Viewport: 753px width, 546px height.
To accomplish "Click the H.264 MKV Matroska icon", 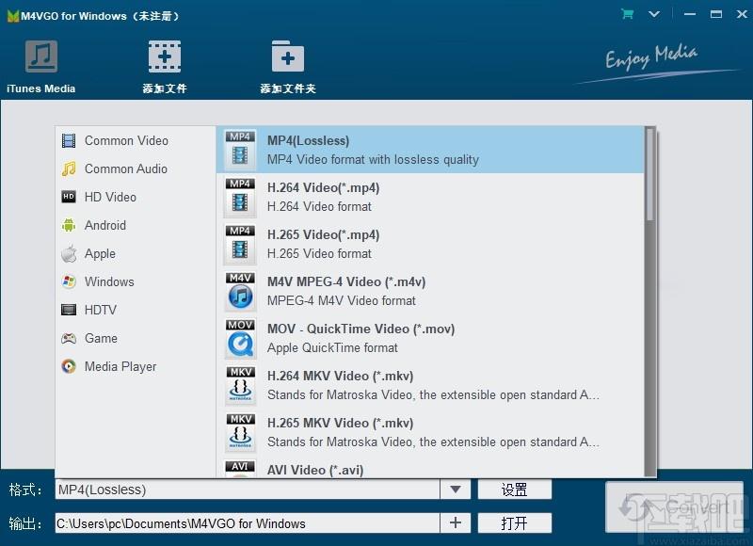I will (240, 385).
